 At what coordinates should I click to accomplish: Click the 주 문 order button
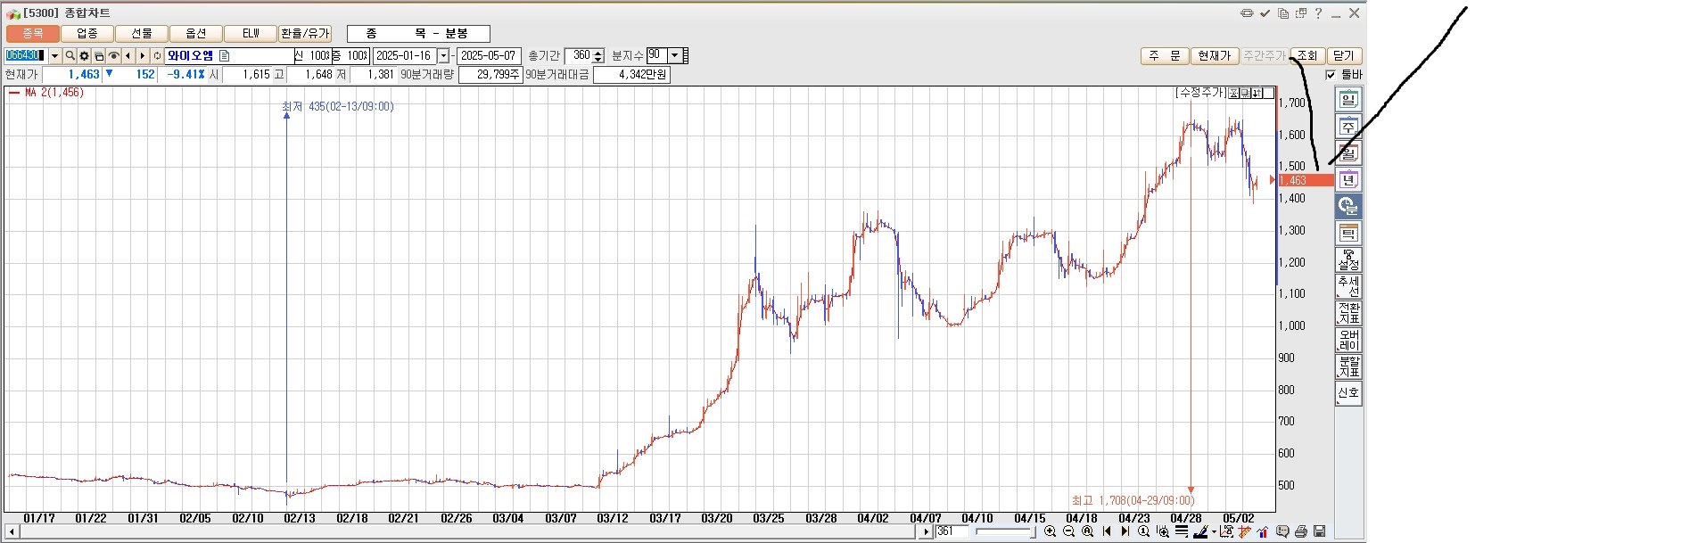coord(1164,56)
